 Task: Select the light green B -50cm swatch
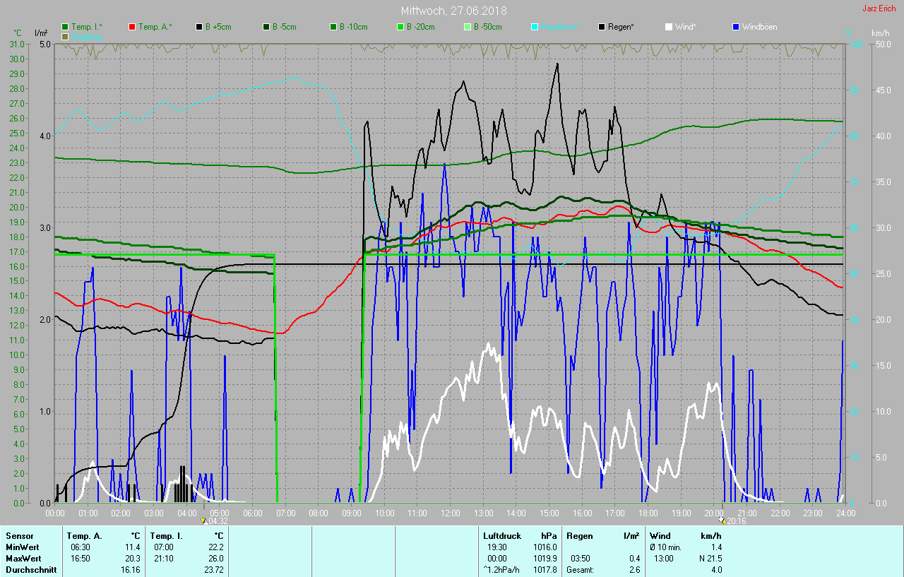coord(468,27)
